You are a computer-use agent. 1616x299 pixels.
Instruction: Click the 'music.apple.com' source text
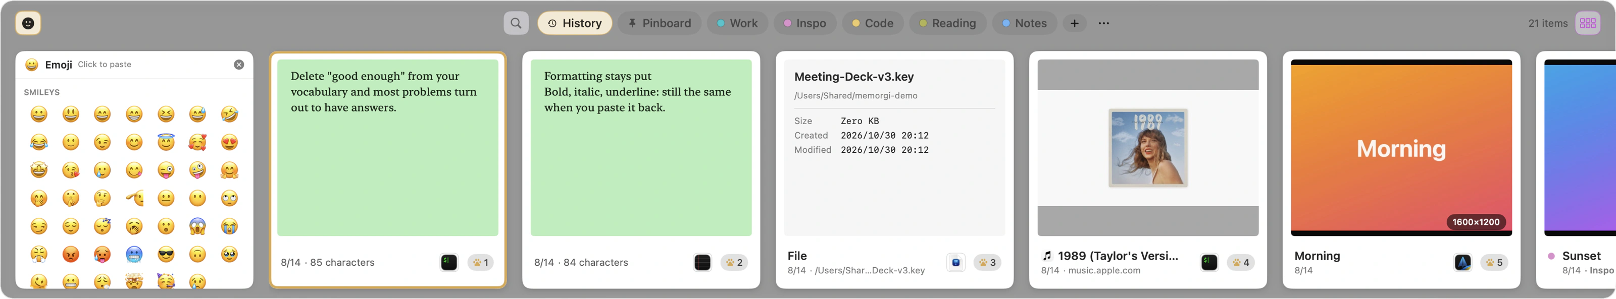1104,270
